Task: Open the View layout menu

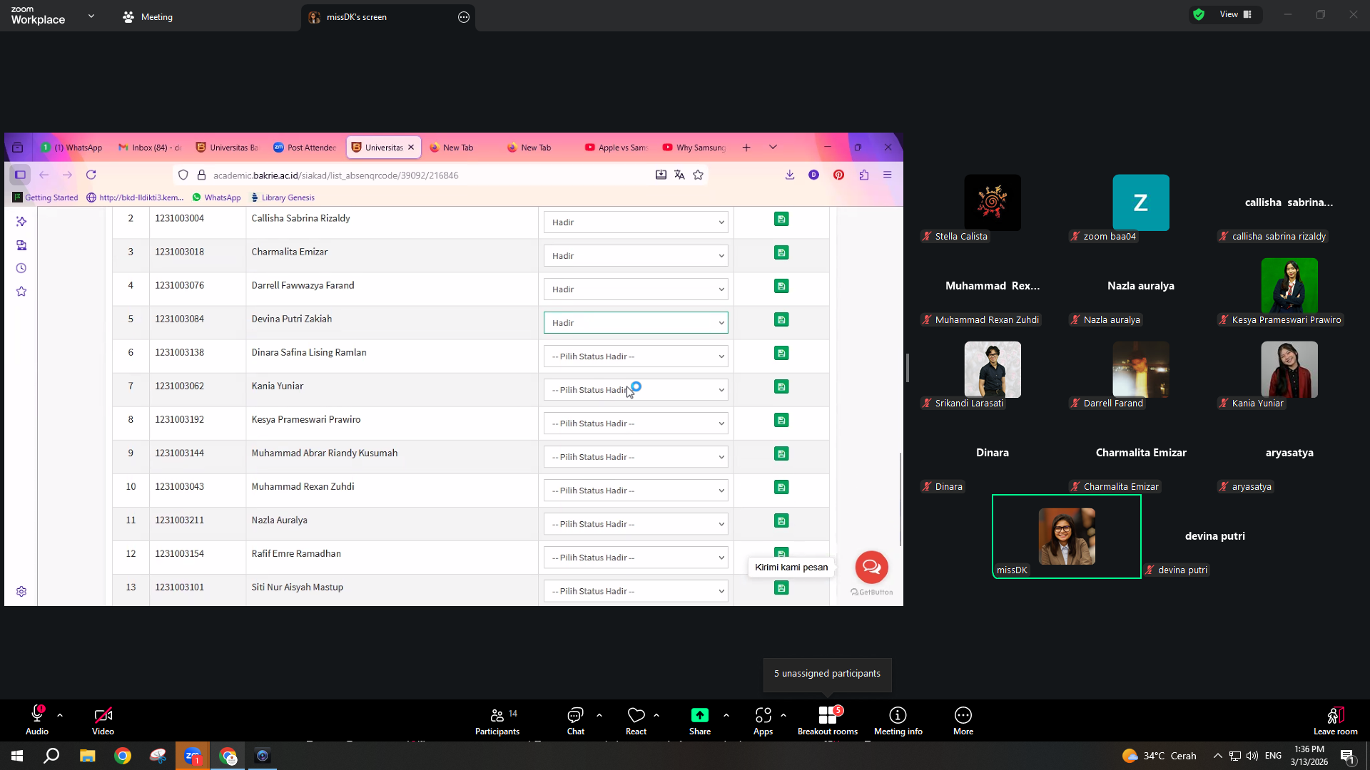Action: [1236, 14]
